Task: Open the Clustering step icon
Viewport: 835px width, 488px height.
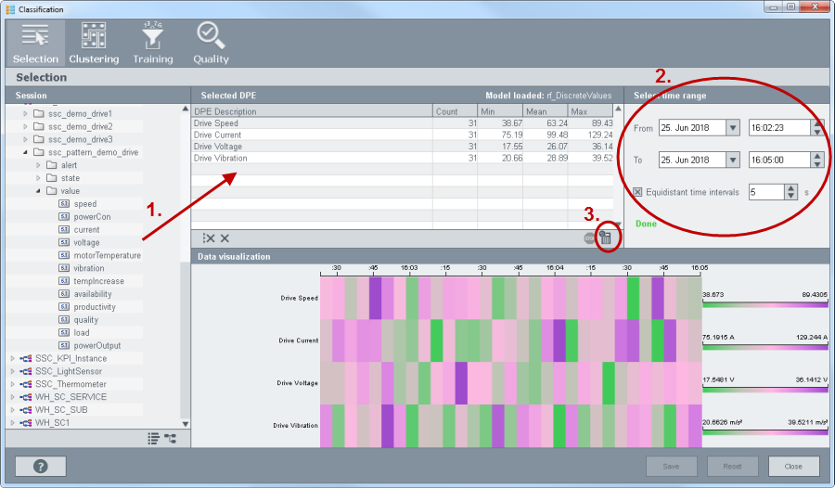Action: coord(94,44)
